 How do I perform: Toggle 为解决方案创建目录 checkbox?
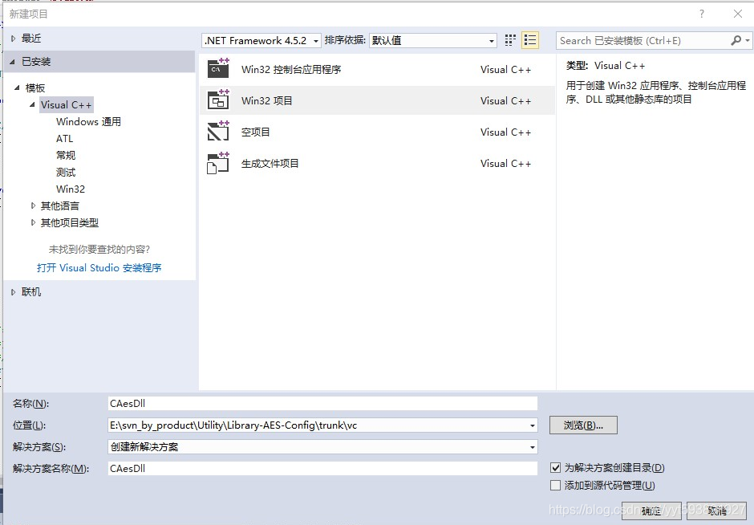pos(555,467)
